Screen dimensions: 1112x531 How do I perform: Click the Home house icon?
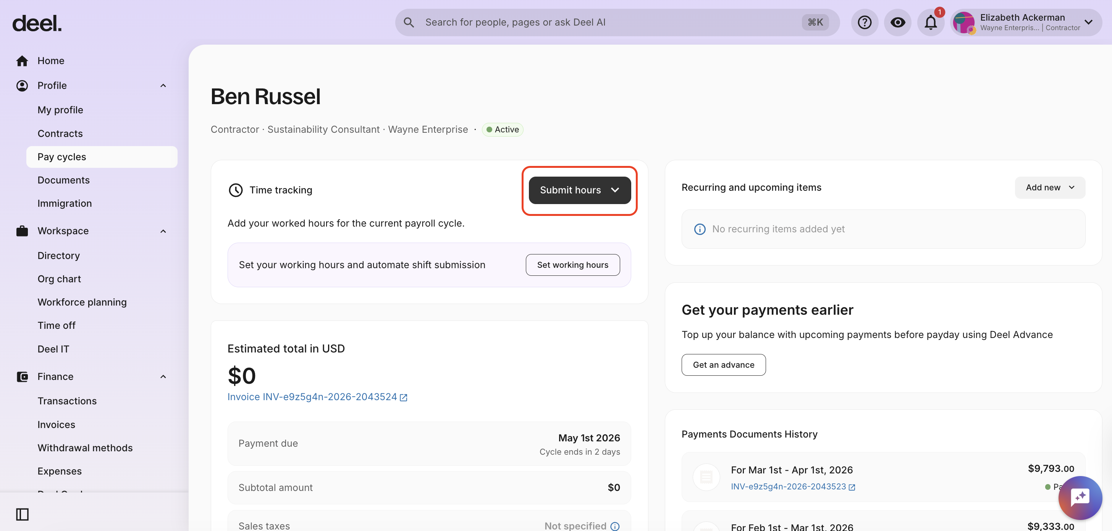click(x=22, y=61)
